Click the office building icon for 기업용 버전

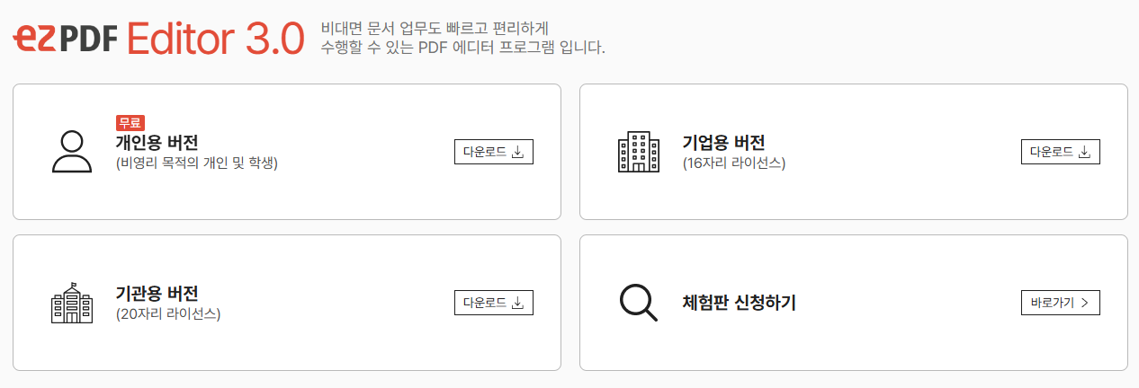pyautogui.click(x=639, y=152)
